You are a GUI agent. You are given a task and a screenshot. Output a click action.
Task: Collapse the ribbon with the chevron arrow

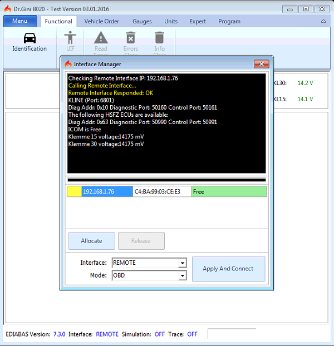[x=323, y=22]
